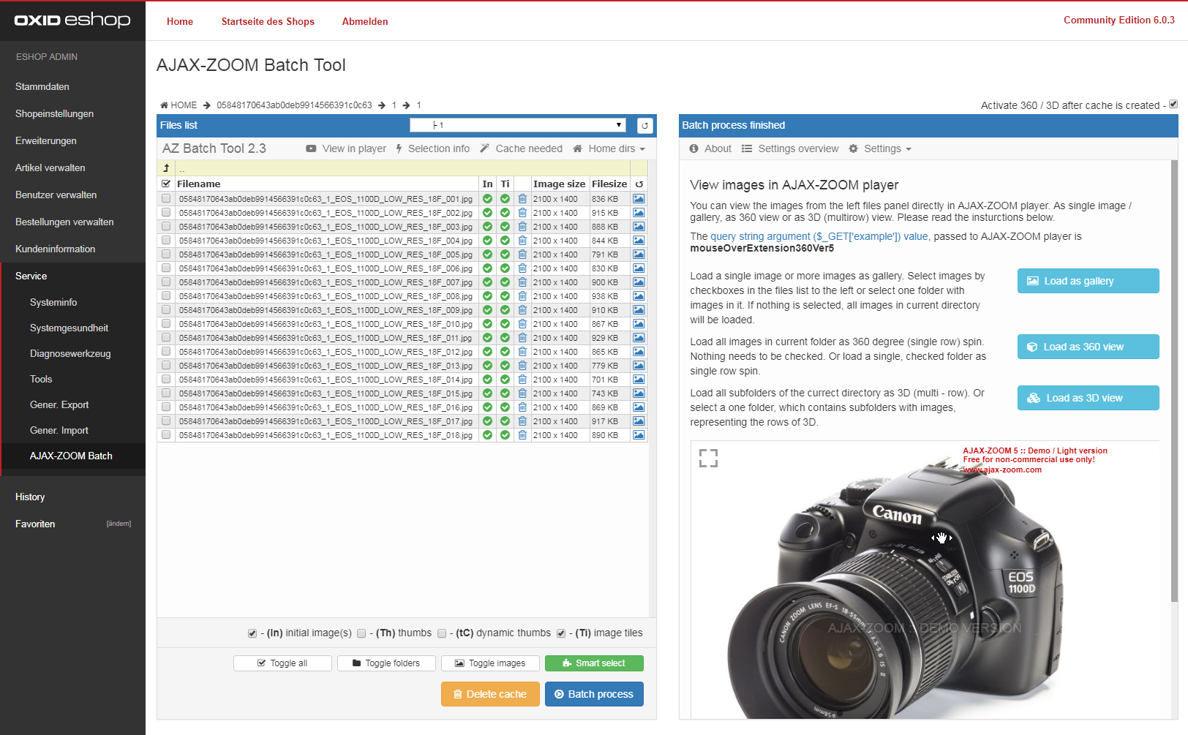1188x735 pixels.
Task: Click initial image status checkmark for 18F_004.jpg
Action: tap(487, 241)
